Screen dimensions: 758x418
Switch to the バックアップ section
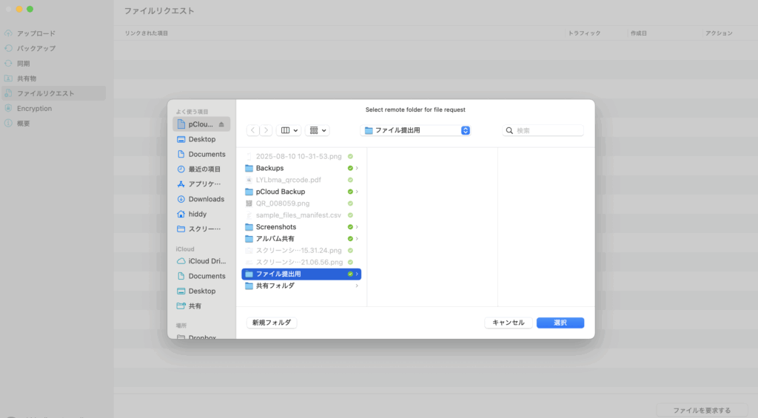(x=36, y=48)
